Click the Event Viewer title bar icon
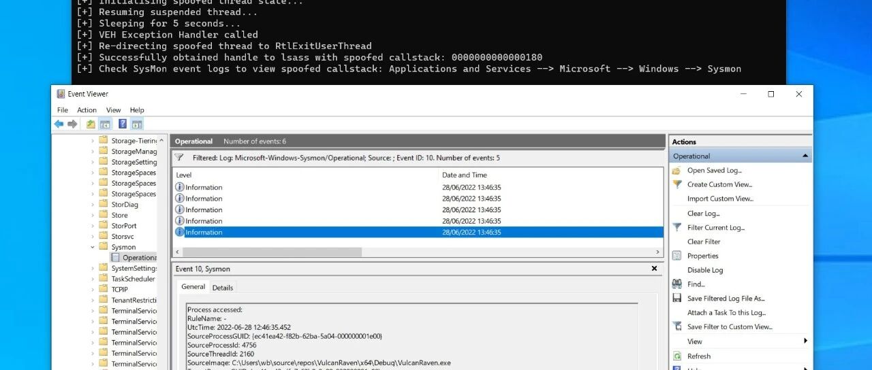Viewport: 872px width, 370px height. point(61,94)
